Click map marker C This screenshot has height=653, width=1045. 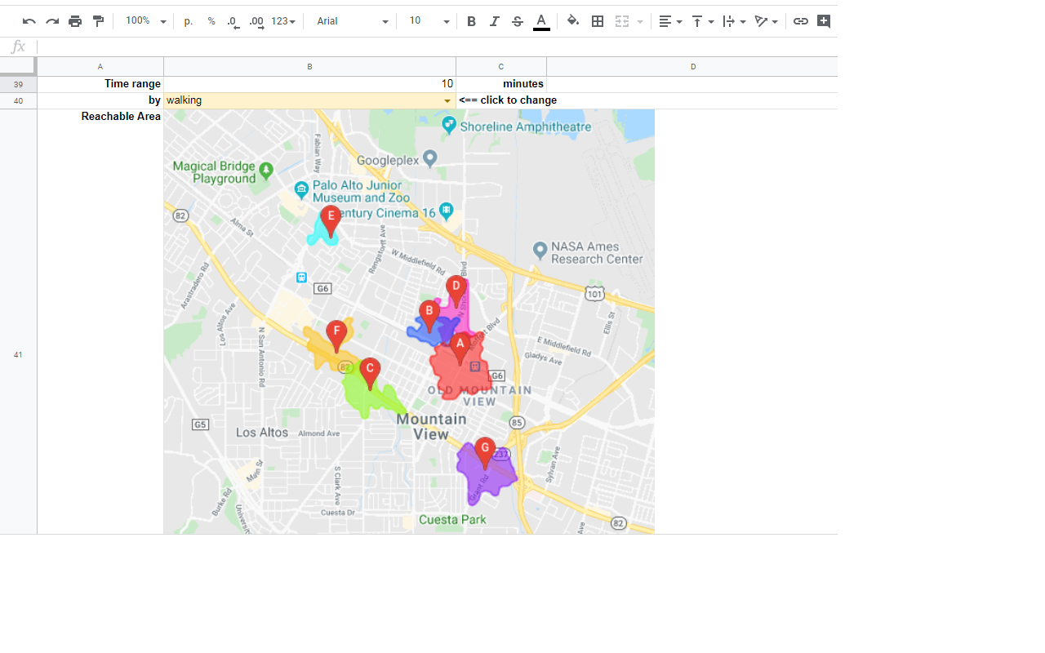pyautogui.click(x=370, y=374)
